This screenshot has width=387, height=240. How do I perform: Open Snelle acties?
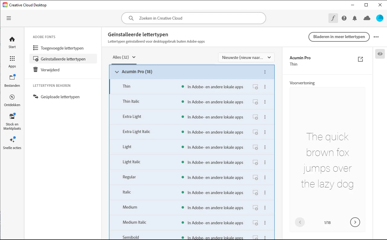(12, 143)
